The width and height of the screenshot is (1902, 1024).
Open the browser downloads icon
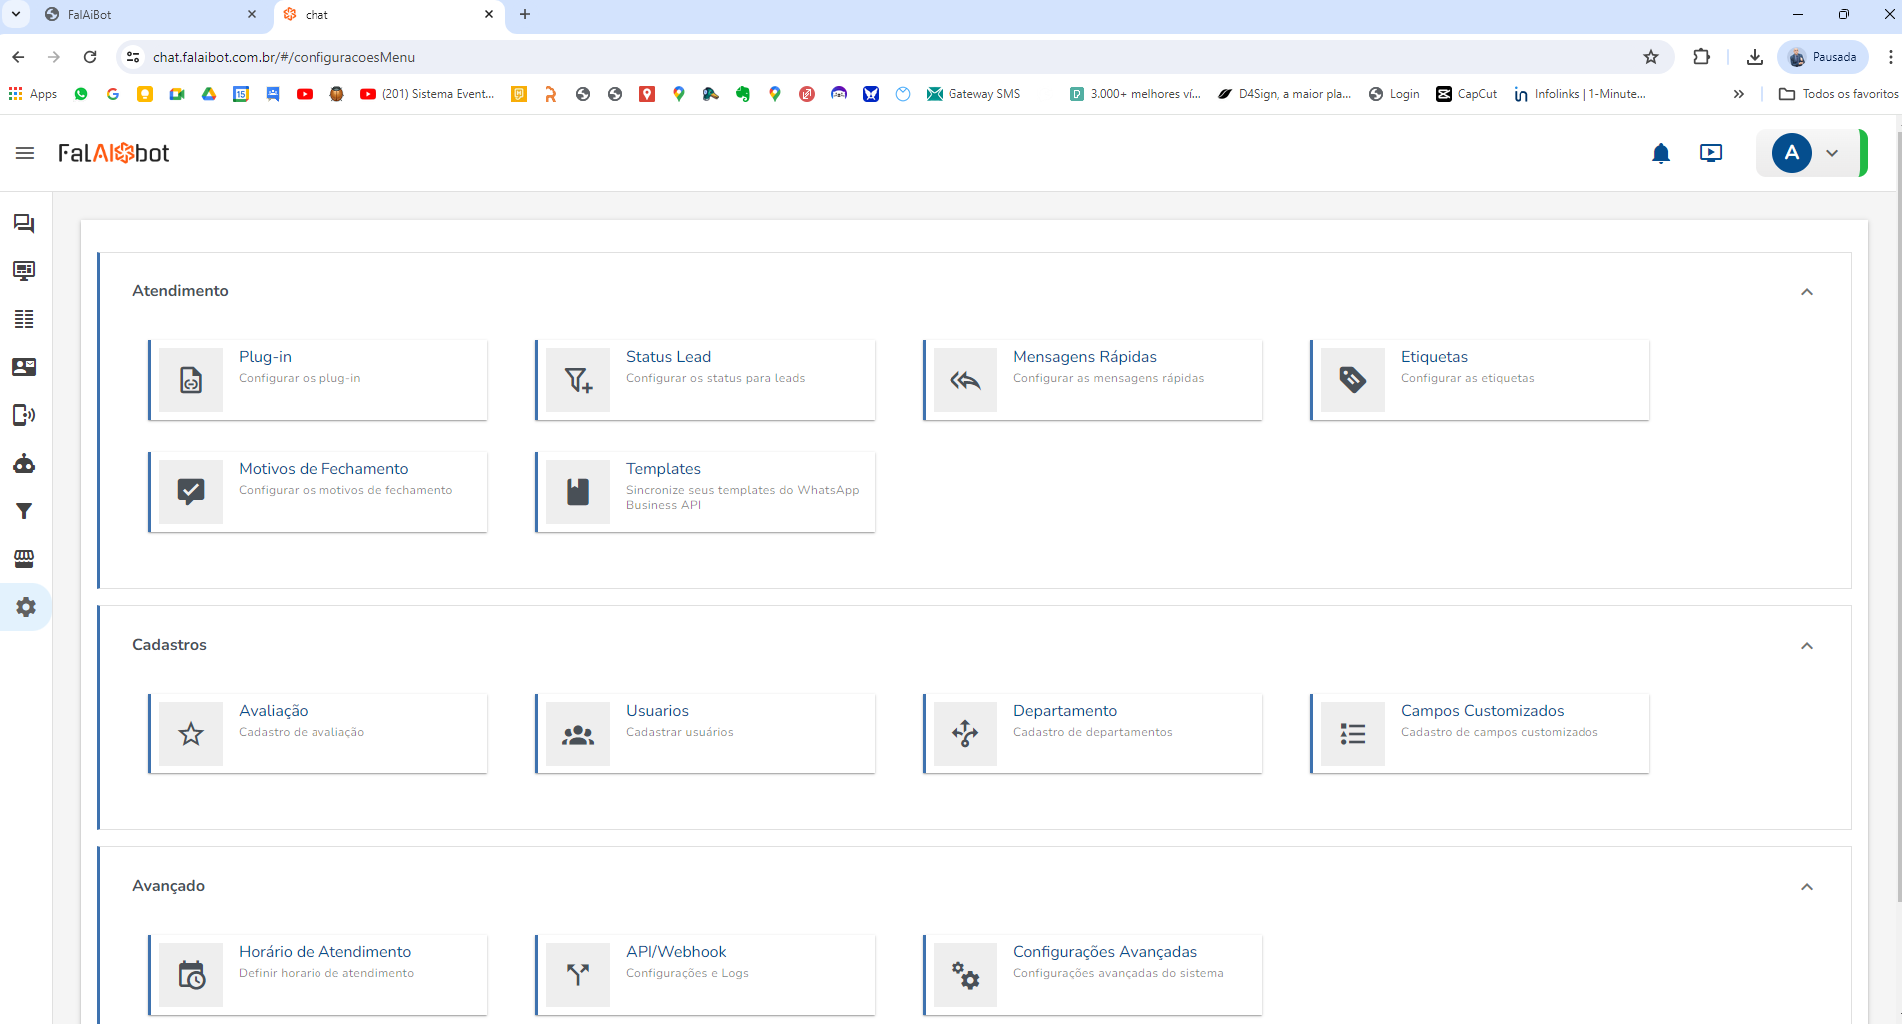tap(1755, 57)
